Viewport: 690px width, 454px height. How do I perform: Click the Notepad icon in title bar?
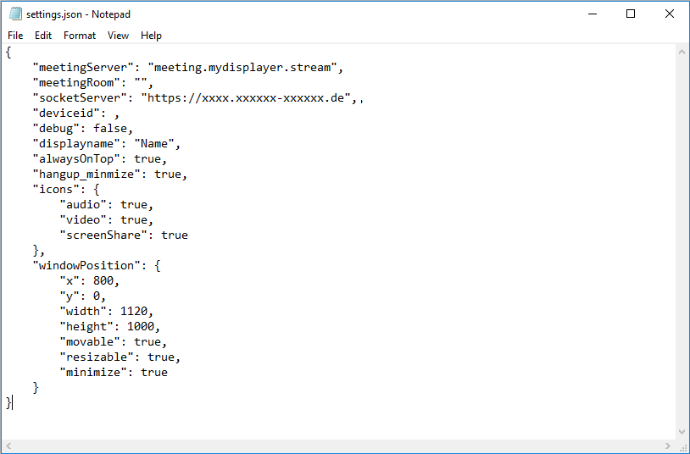pos(15,14)
